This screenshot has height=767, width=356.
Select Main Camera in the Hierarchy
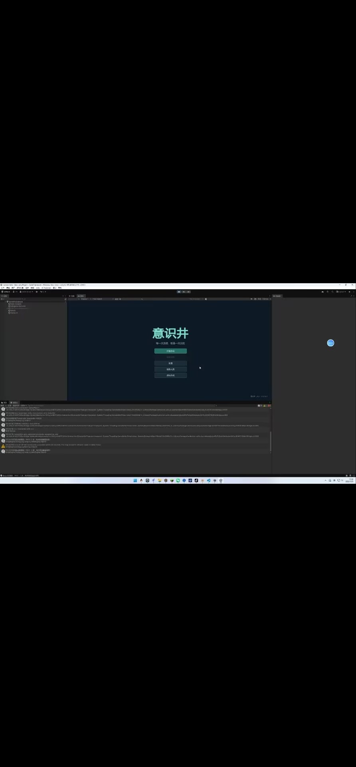16,304
